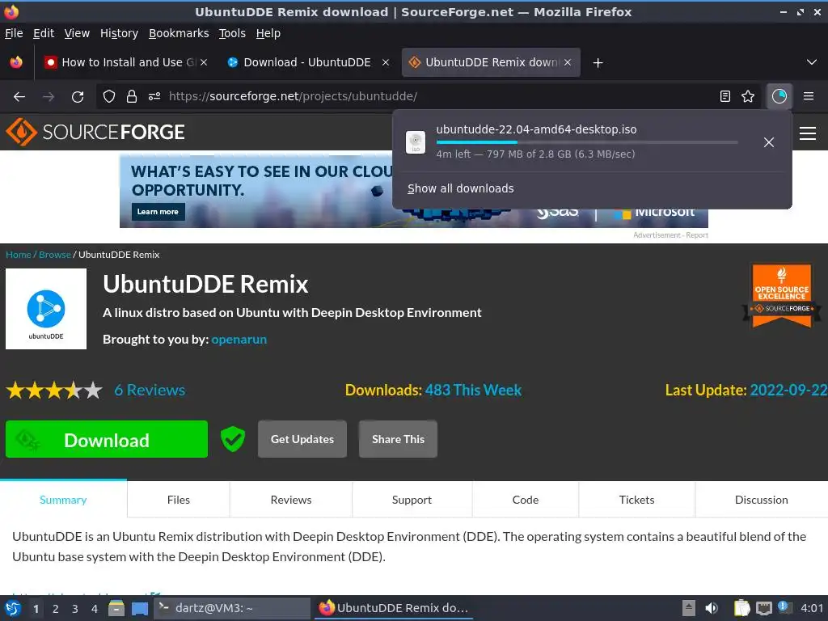
Task: Close the 'Download - UbuntuDDE' tab
Action: pyautogui.click(x=386, y=62)
